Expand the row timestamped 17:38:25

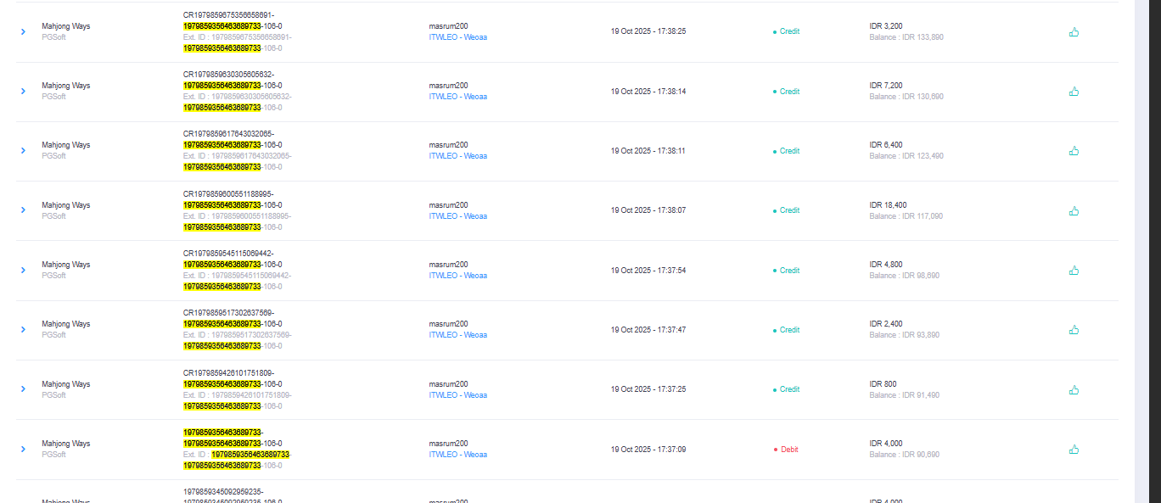[x=23, y=32]
